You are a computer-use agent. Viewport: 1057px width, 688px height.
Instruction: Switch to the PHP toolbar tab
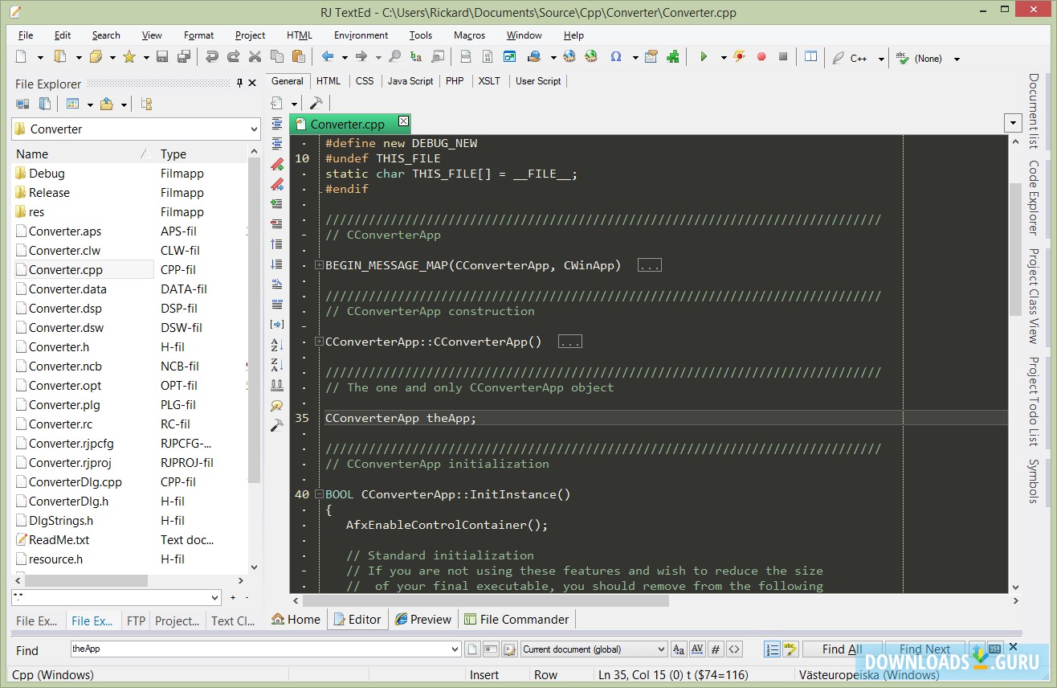click(455, 81)
